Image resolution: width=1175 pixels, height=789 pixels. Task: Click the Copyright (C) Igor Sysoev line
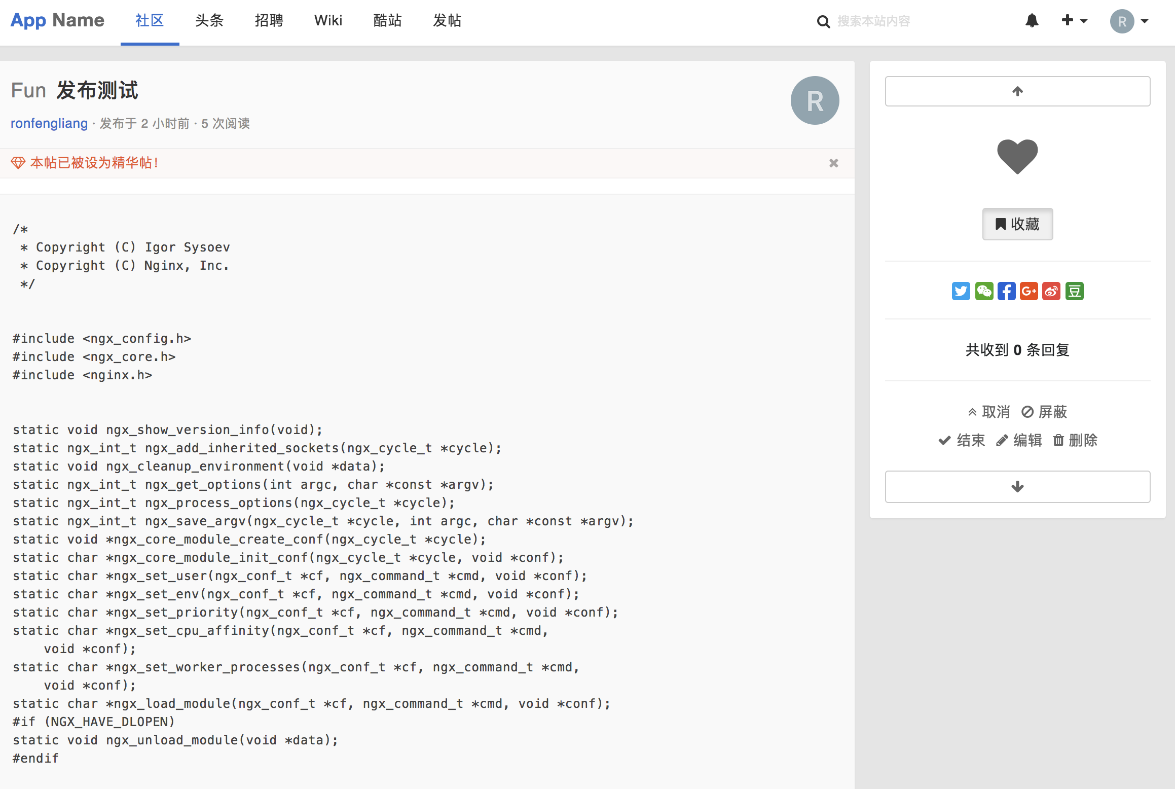click(125, 247)
